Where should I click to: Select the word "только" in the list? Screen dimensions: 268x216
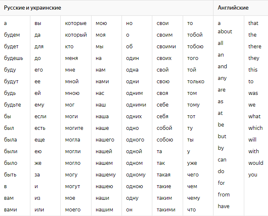196,82
